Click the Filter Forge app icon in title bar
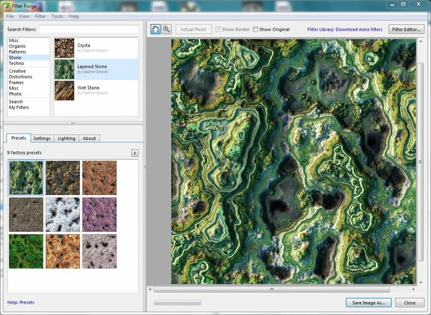 coord(6,6)
